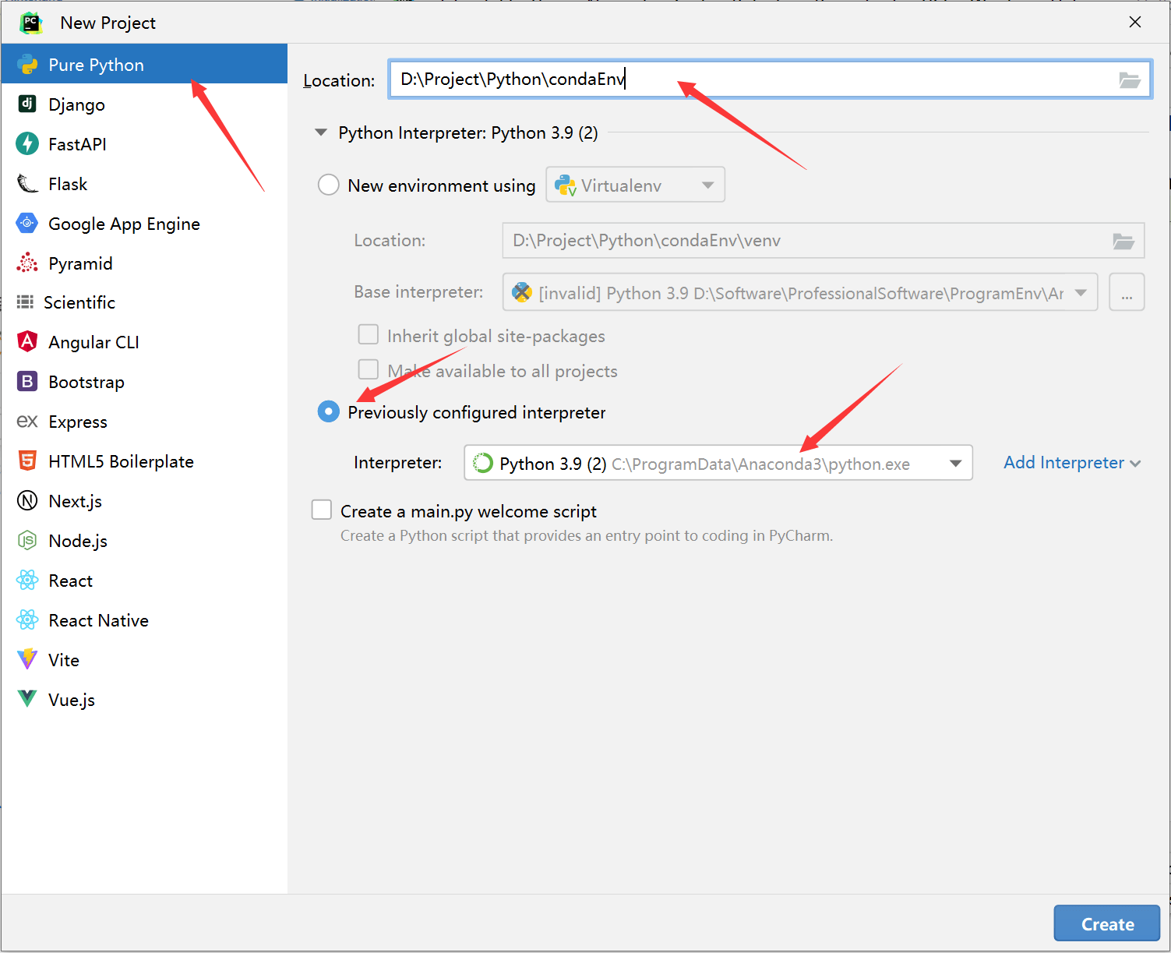Image resolution: width=1171 pixels, height=953 pixels.
Task: Click the 'New Project' dialog title text
Action: click(108, 23)
